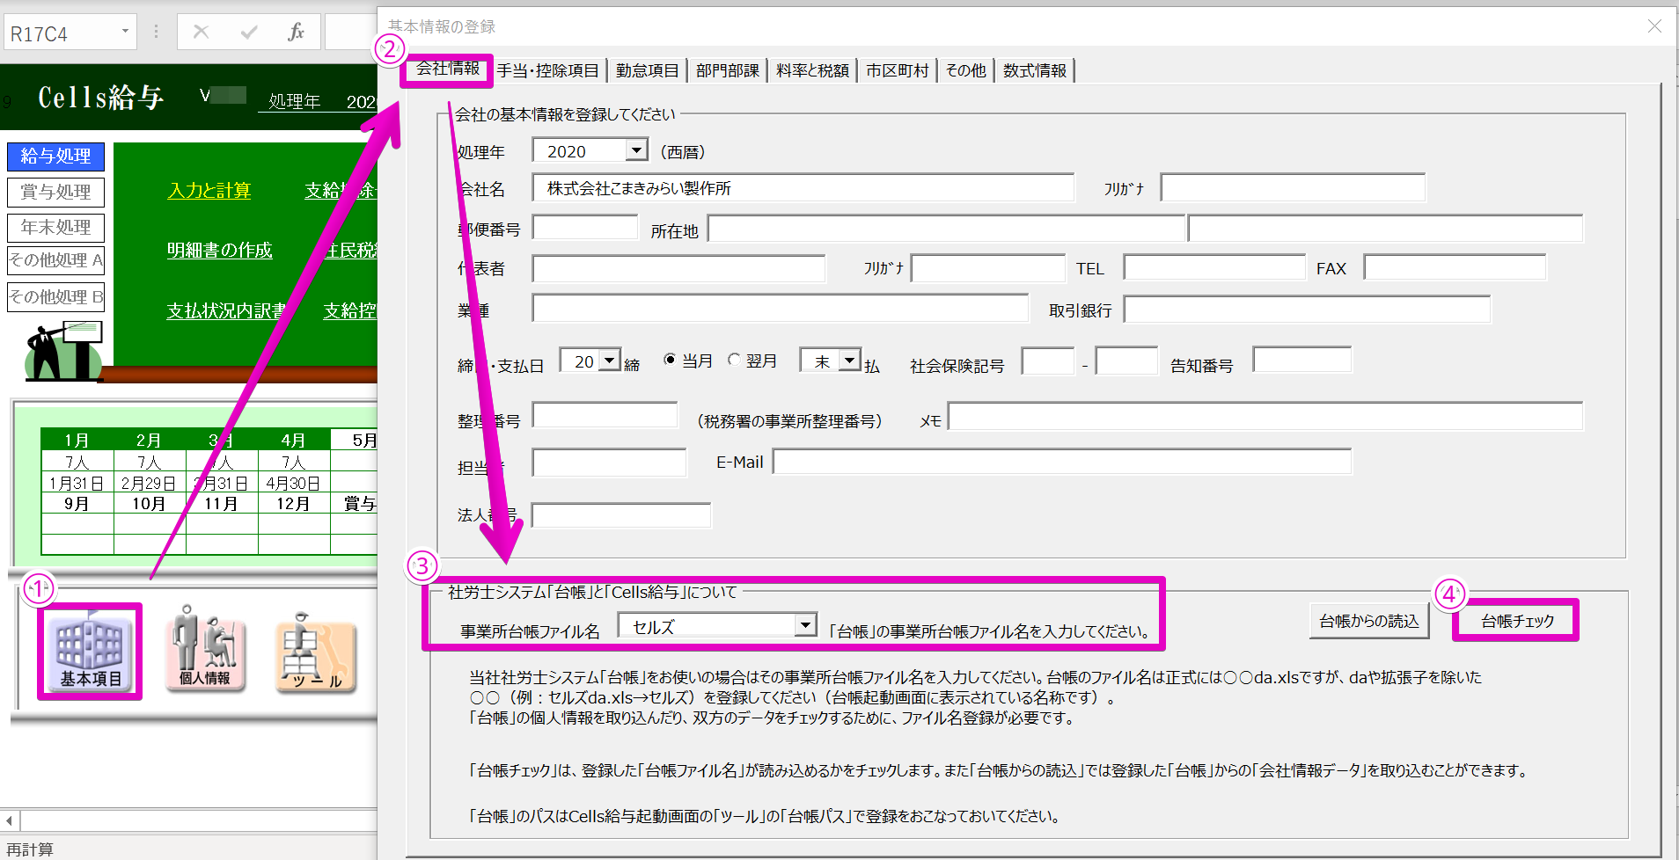This screenshot has width=1679, height=860.
Task: Click the 代表者 name field
Action: (x=679, y=267)
